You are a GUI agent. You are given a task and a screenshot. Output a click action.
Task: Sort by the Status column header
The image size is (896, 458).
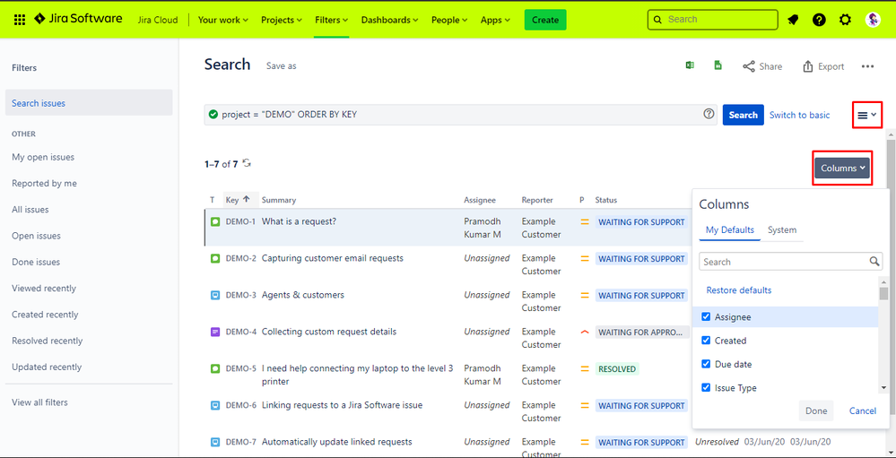[605, 200]
